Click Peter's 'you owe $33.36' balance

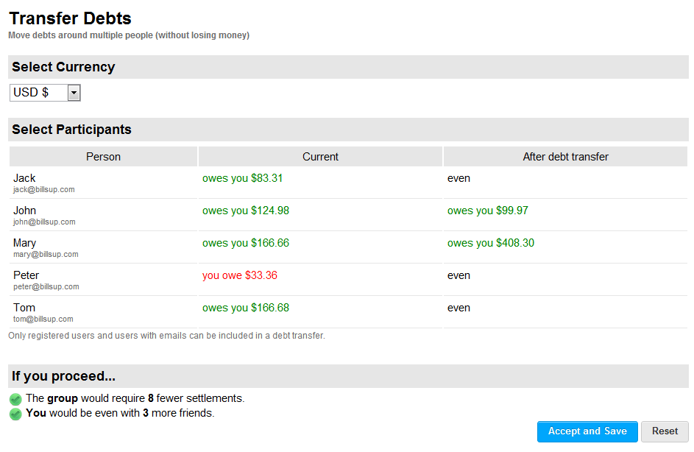point(239,275)
